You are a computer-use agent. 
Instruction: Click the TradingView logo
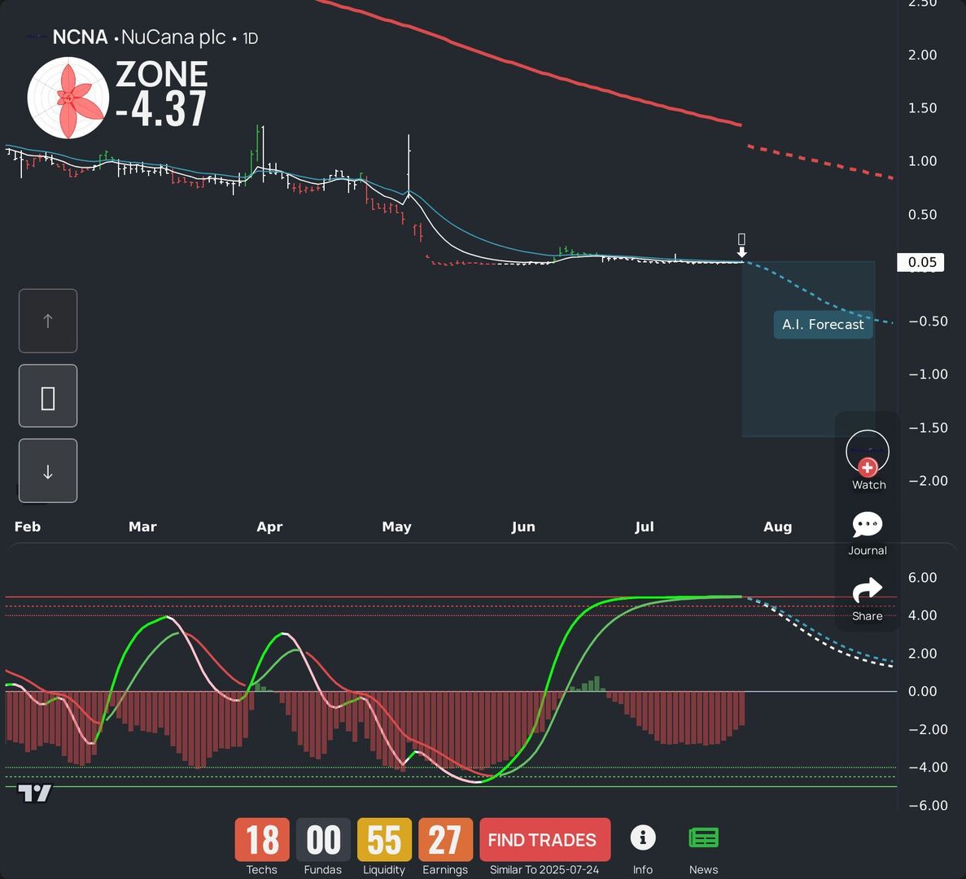click(x=34, y=793)
